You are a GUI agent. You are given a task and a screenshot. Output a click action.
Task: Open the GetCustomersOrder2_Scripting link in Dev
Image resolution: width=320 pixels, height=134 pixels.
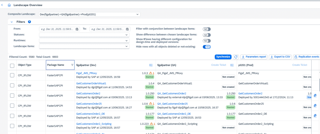[94, 124]
